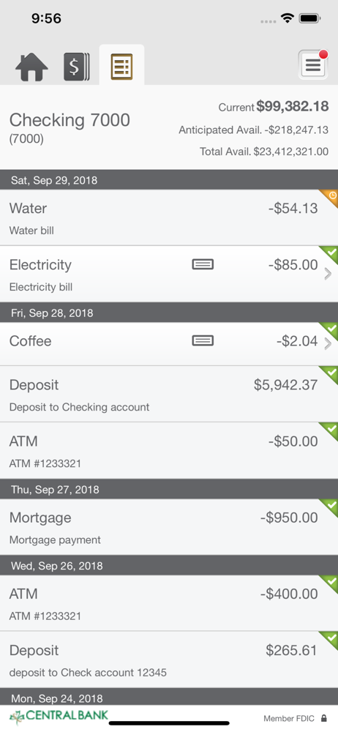Tap the lock icon beside Member FDIC
Image resolution: width=338 pixels, height=732 pixels.
(324, 719)
